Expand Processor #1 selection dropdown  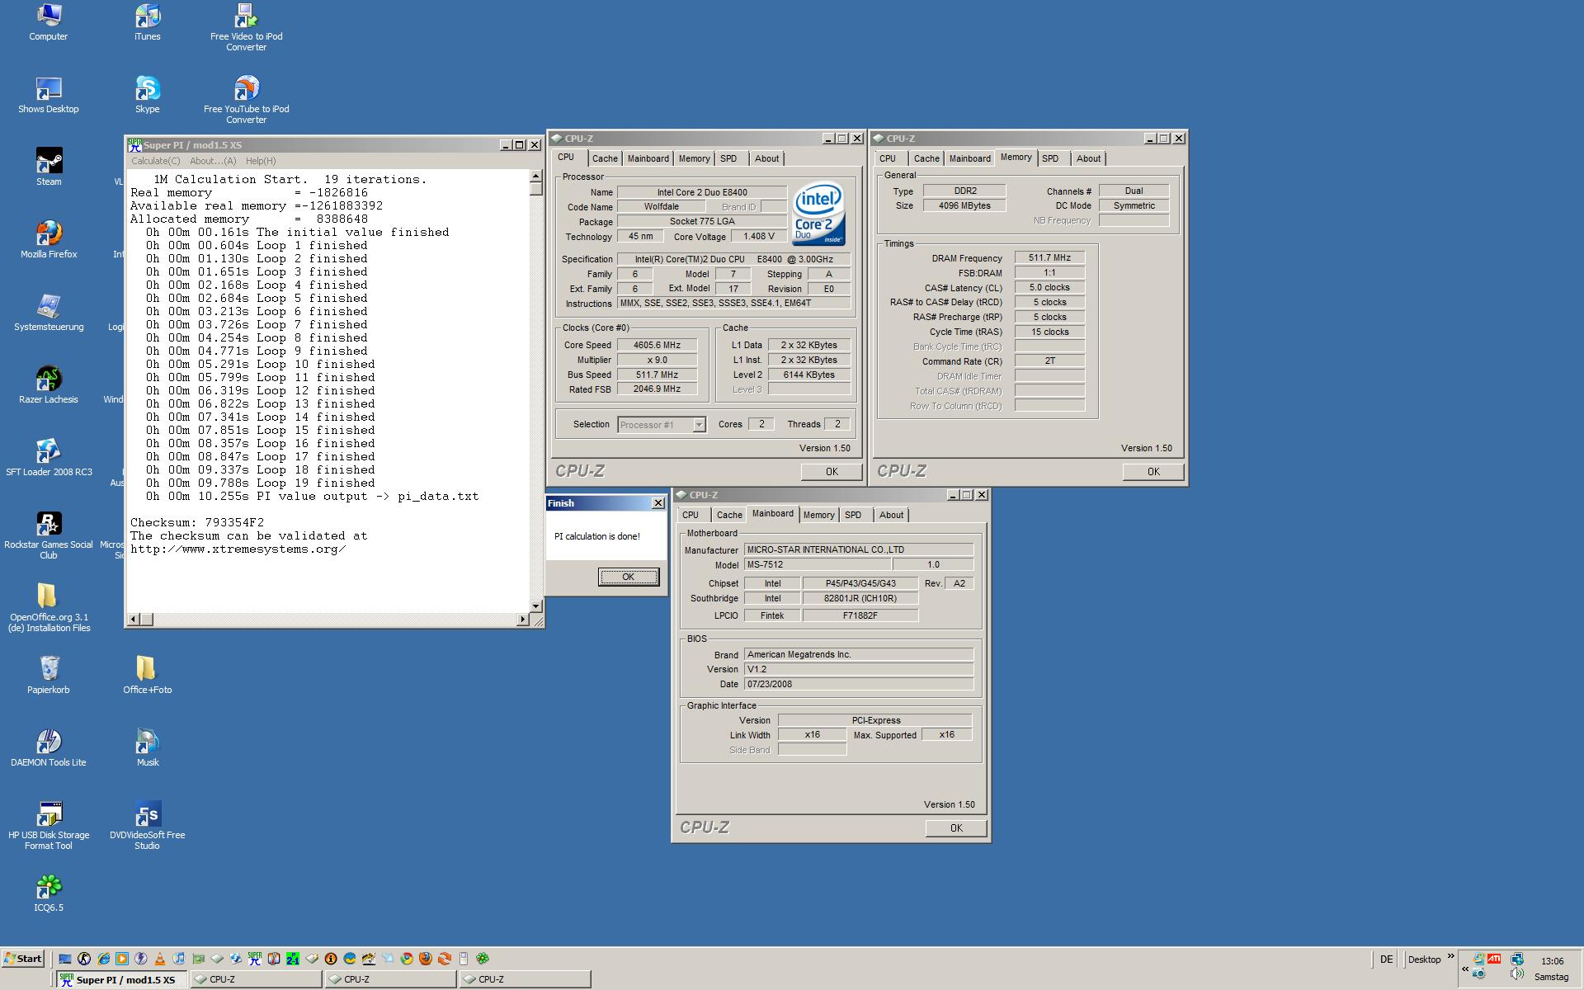point(699,425)
